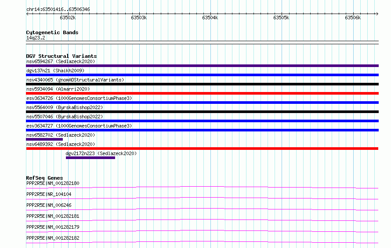Open nsv4340065 (gnomADStructuralVariants) label
391x248 pixels.
75,80
